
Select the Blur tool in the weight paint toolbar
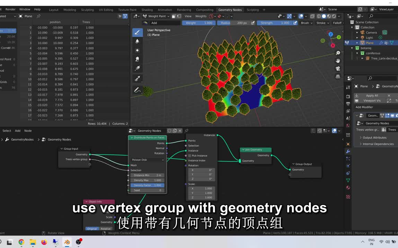point(137,41)
